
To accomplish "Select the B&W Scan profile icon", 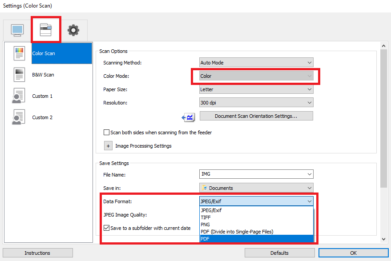I will [x=20, y=75].
